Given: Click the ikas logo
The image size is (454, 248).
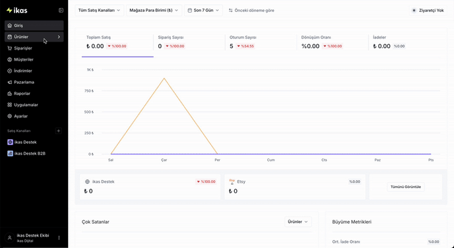Looking at the screenshot, I should tap(16, 11).
